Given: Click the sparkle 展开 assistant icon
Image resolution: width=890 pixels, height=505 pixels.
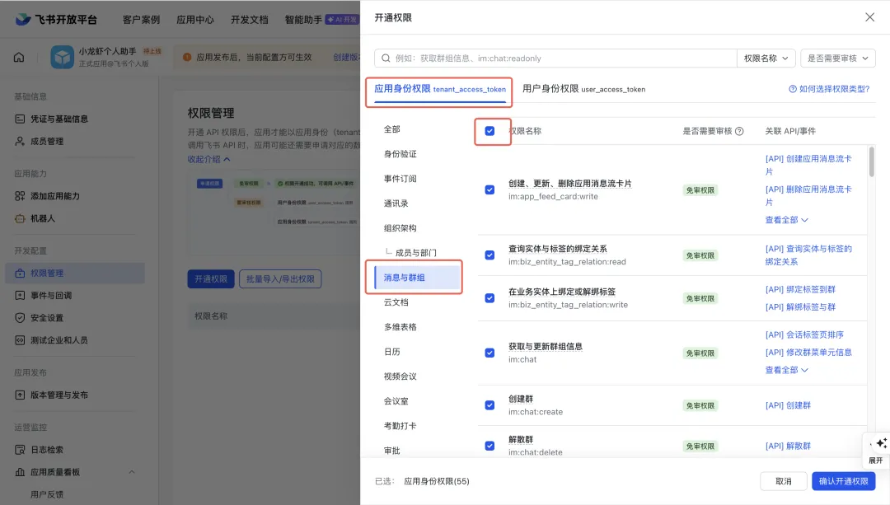Looking at the screenshot, I should [x=881, y=443].
